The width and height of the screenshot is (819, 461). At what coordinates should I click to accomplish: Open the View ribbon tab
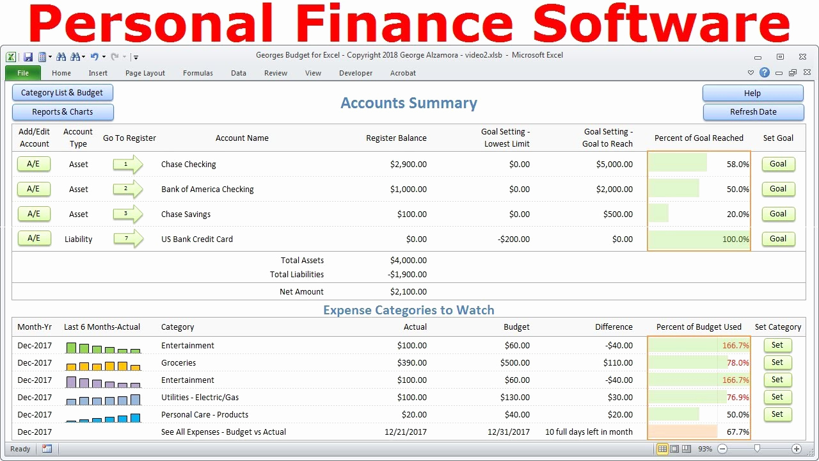coord(313,73)
